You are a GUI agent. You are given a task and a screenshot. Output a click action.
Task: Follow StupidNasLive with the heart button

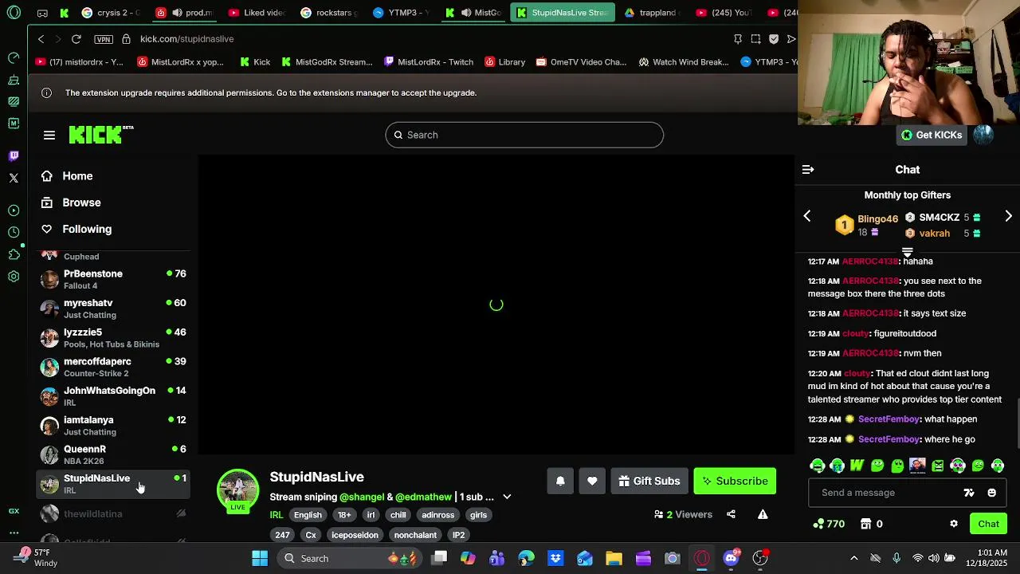(592, 481)
